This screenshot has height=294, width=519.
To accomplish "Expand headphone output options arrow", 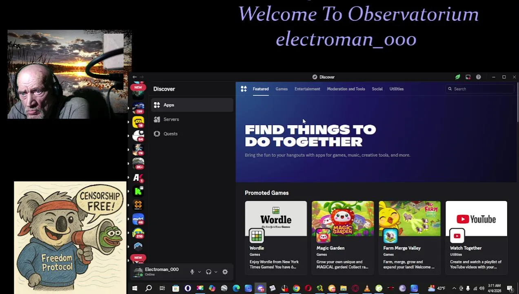I will click(216, 272).
